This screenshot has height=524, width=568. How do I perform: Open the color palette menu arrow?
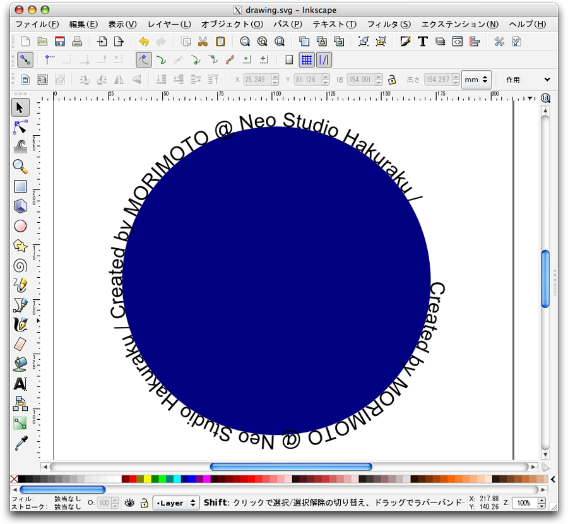point(553,479)
